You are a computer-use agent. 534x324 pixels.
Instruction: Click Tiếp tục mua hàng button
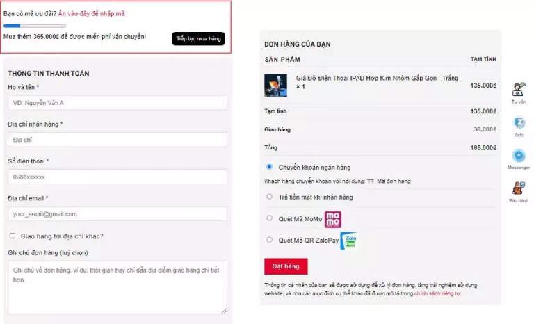coord(198,38)
